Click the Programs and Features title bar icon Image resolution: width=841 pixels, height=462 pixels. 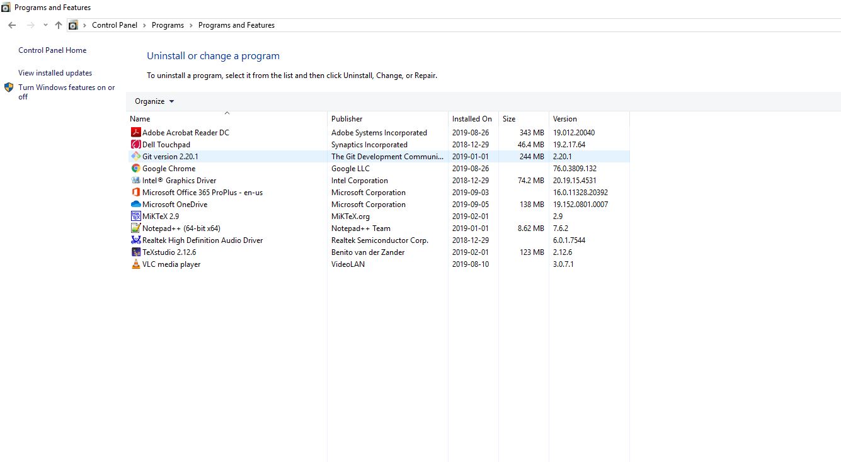click(6, 8)
